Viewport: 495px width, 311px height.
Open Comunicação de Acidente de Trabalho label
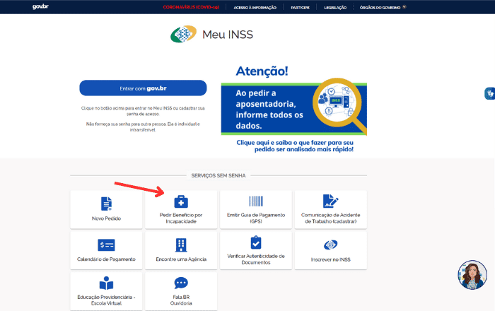coord(330,218)
